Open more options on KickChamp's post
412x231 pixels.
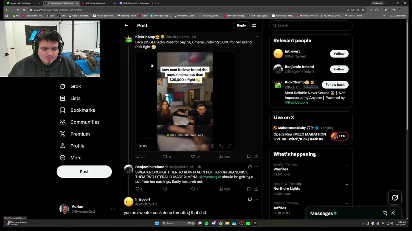click(x=256, y=37)
